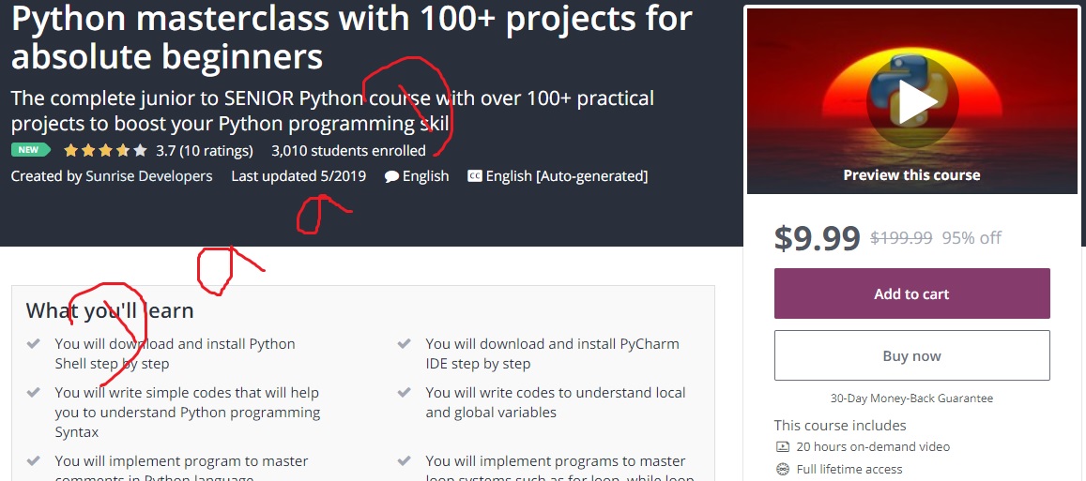Click the speech bubble language icon
The height and width of the screenshot is (481, 1086).
point(391,176)
